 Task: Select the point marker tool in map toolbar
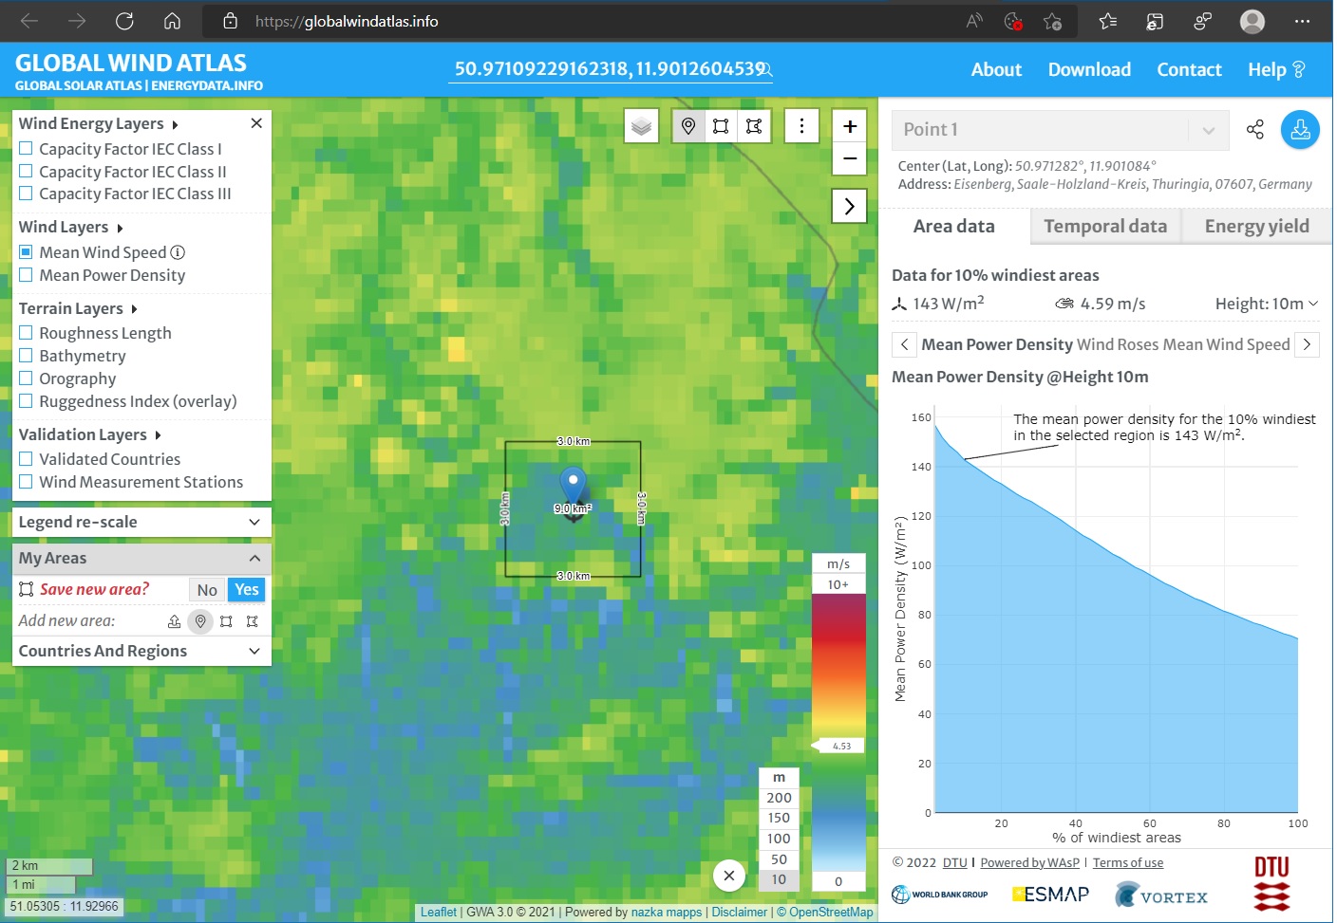tap(688, 126)
